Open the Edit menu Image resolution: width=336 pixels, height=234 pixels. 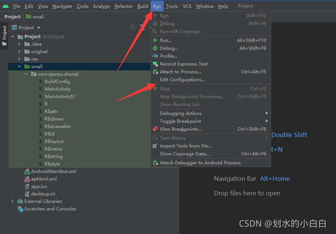pos(29,7)
